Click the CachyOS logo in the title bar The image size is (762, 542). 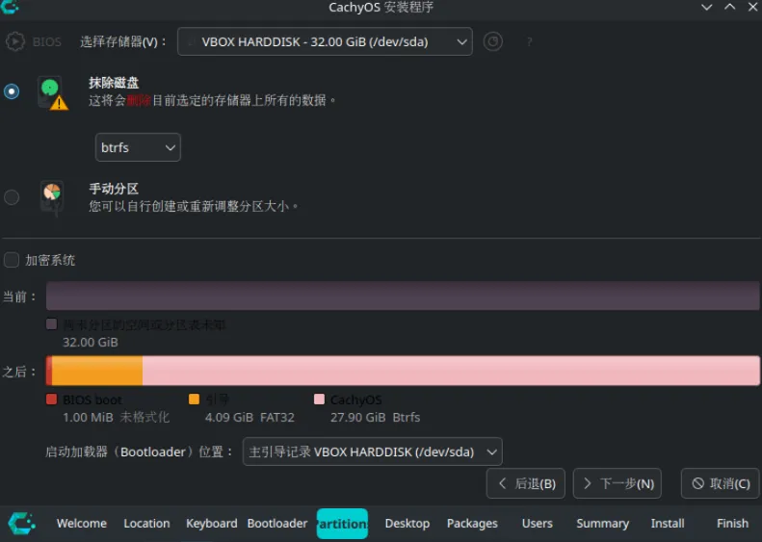click(x=10, y=7)
